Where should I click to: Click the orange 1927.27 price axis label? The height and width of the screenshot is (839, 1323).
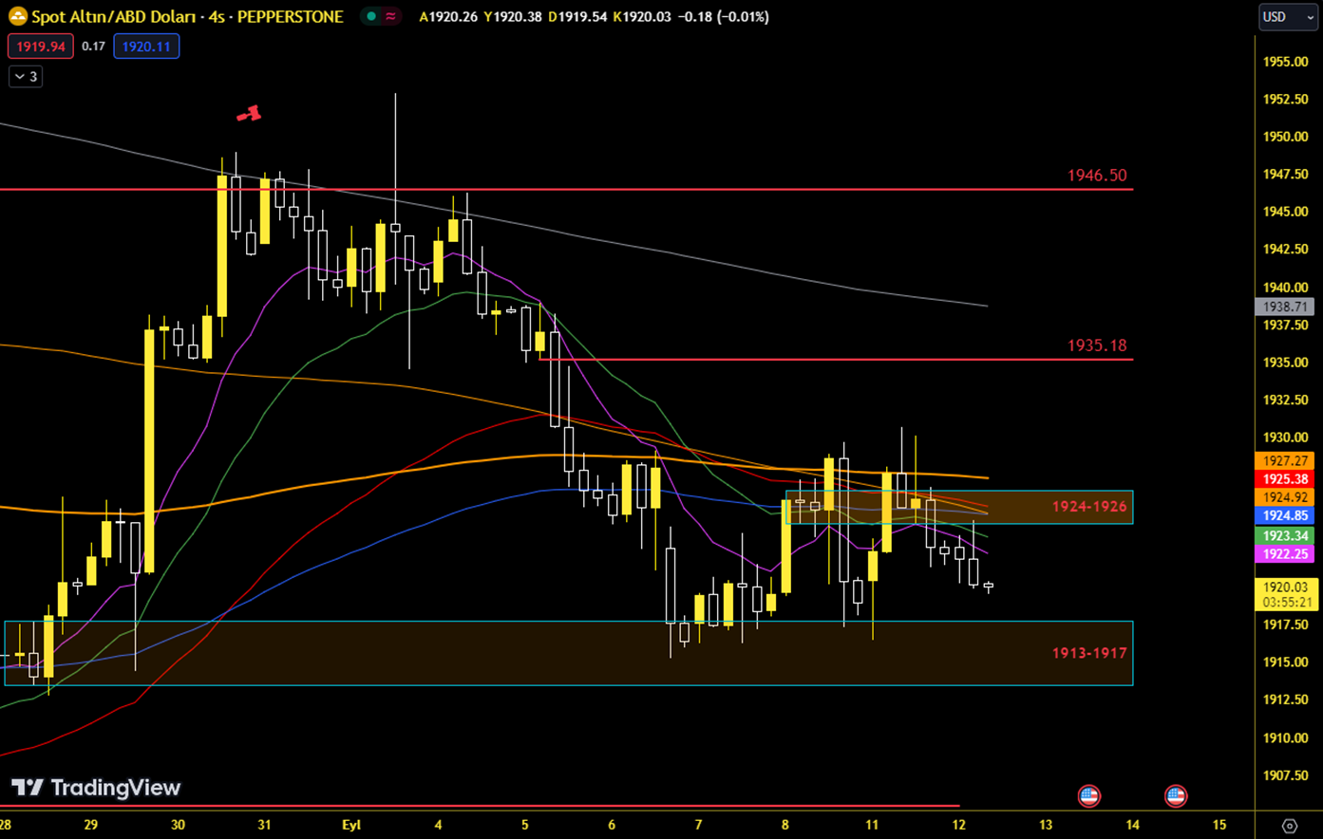pos(1285,460)
